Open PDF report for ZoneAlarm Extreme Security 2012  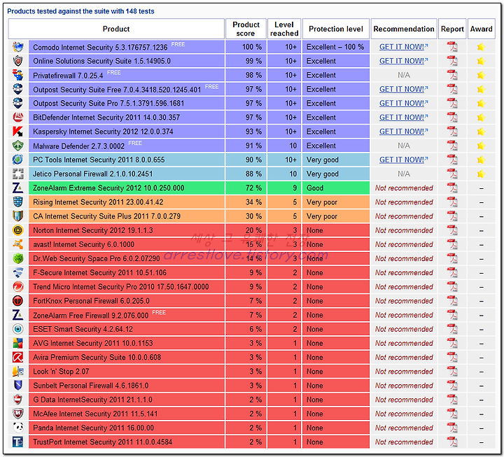tap(452, 188)
